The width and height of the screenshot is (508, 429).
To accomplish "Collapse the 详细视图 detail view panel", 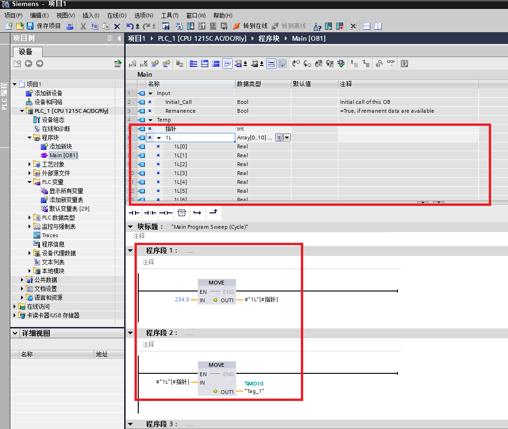I will pyautogui.click(x=15, y=333).
